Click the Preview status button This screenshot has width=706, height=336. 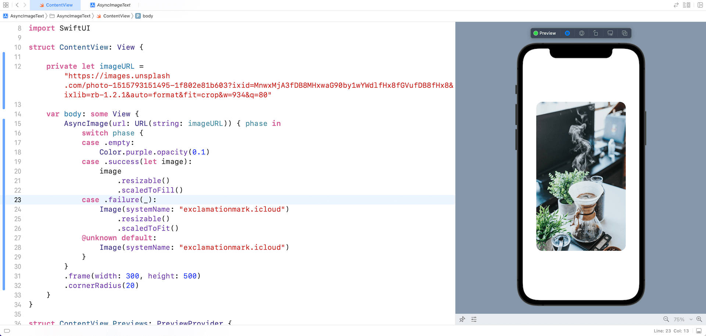545,33
